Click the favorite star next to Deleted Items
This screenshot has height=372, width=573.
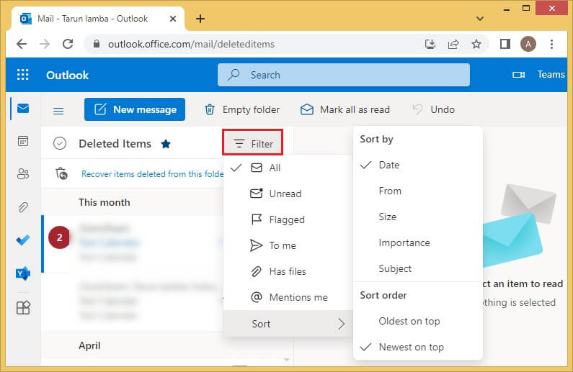coord(166,144)
